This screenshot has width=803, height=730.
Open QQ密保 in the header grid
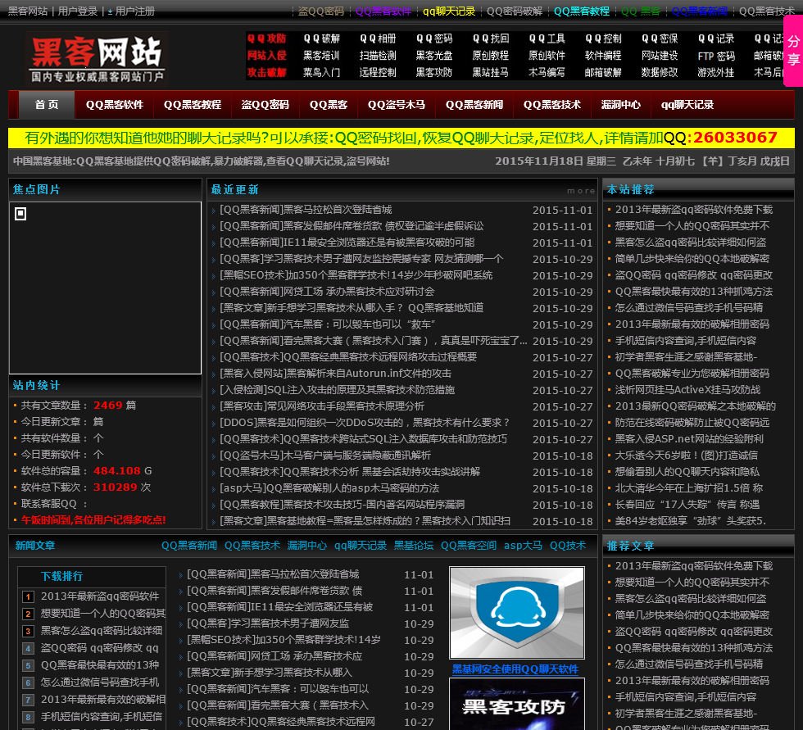[x=660, y=39]
